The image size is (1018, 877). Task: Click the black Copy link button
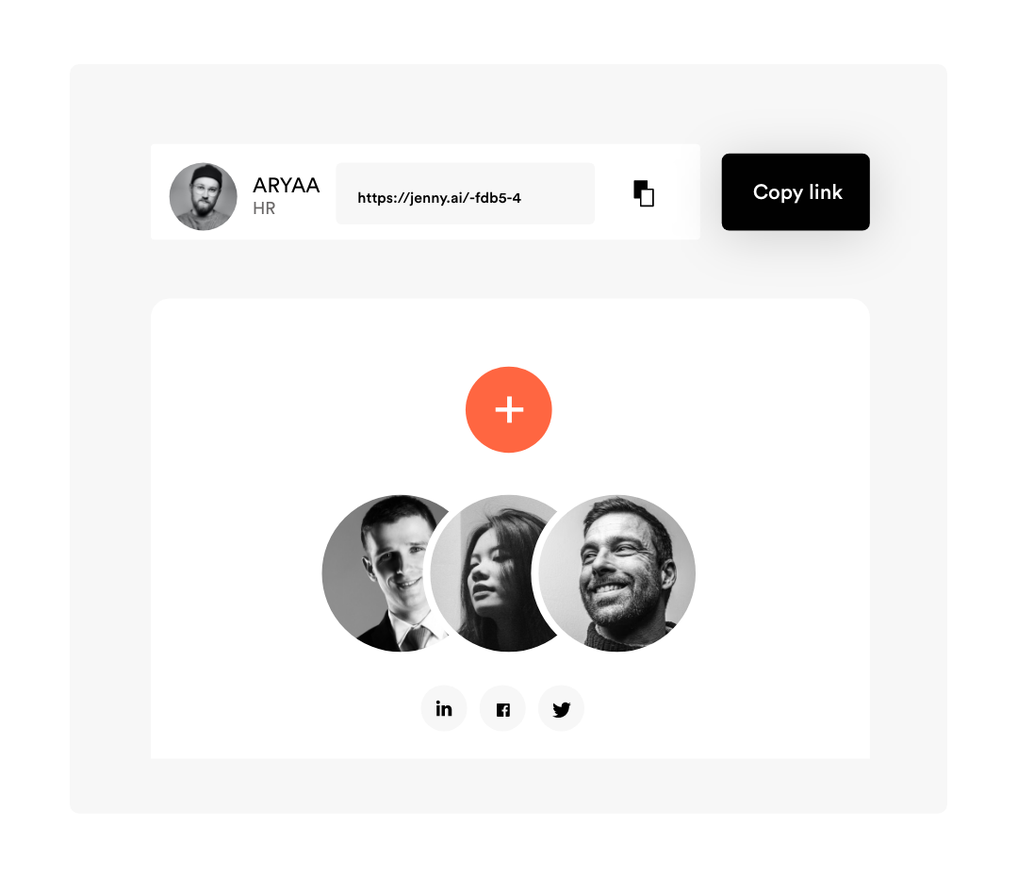(x=796, y=191)
